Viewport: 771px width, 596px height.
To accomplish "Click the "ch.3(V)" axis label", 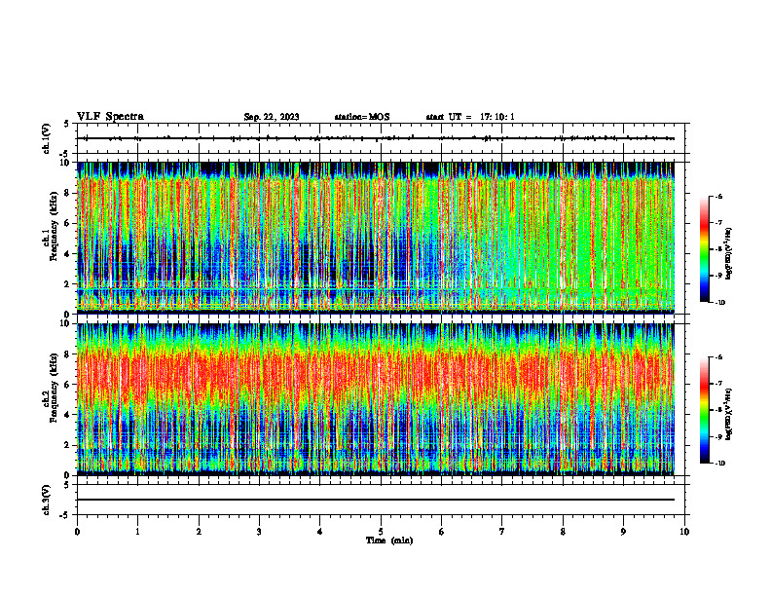I will [47, 500].
